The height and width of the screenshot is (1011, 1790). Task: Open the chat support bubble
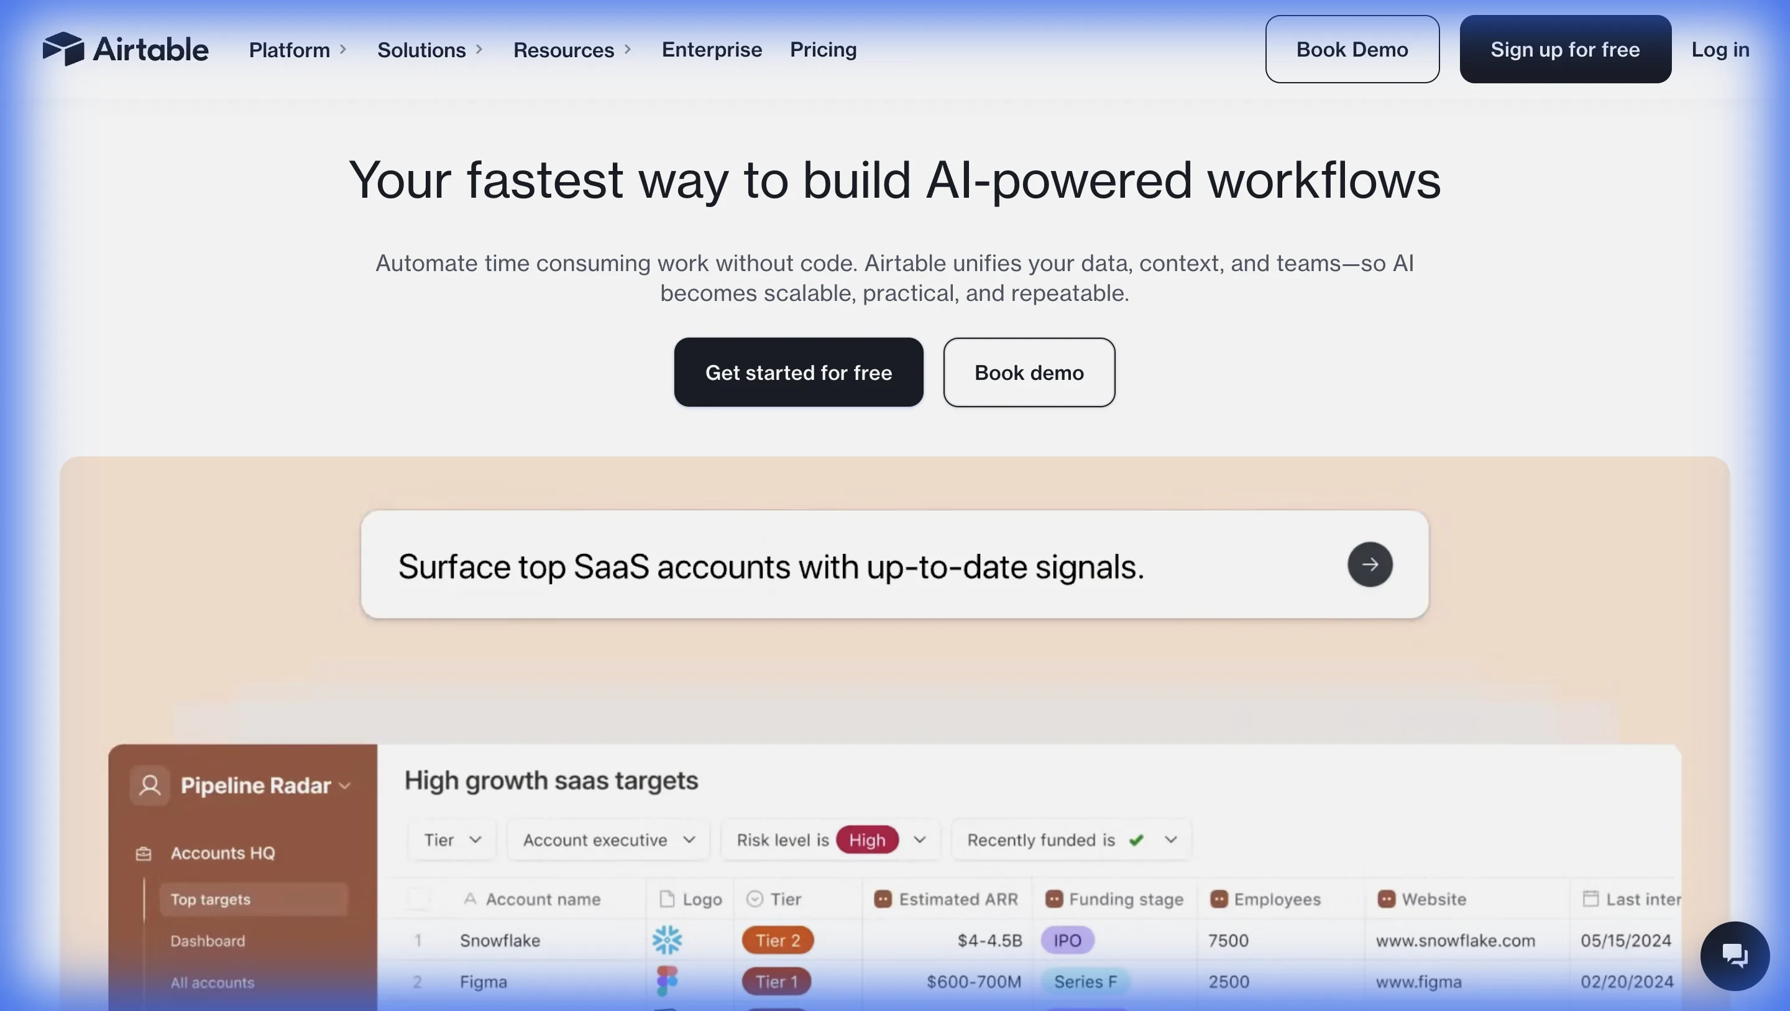pos(1735,956)
